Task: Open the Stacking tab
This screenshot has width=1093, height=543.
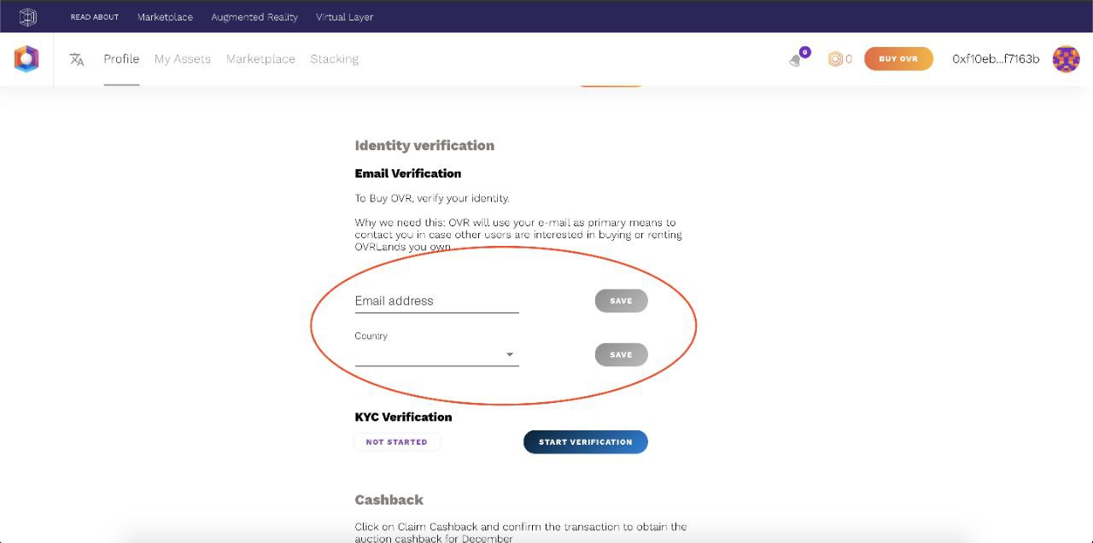Action: tap(334, 59)
